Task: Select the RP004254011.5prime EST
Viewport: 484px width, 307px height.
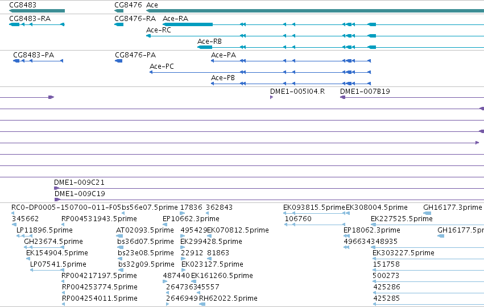Action: pos(63,304)
